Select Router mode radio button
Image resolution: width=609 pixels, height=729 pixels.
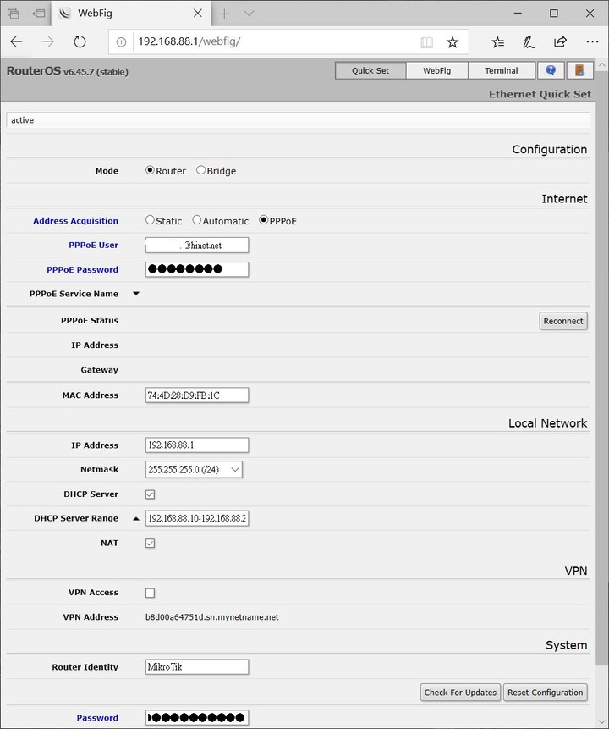pyautogui.click(x=150, y=170)
